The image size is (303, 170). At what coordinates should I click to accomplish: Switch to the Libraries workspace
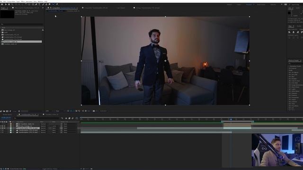[273, 5]
